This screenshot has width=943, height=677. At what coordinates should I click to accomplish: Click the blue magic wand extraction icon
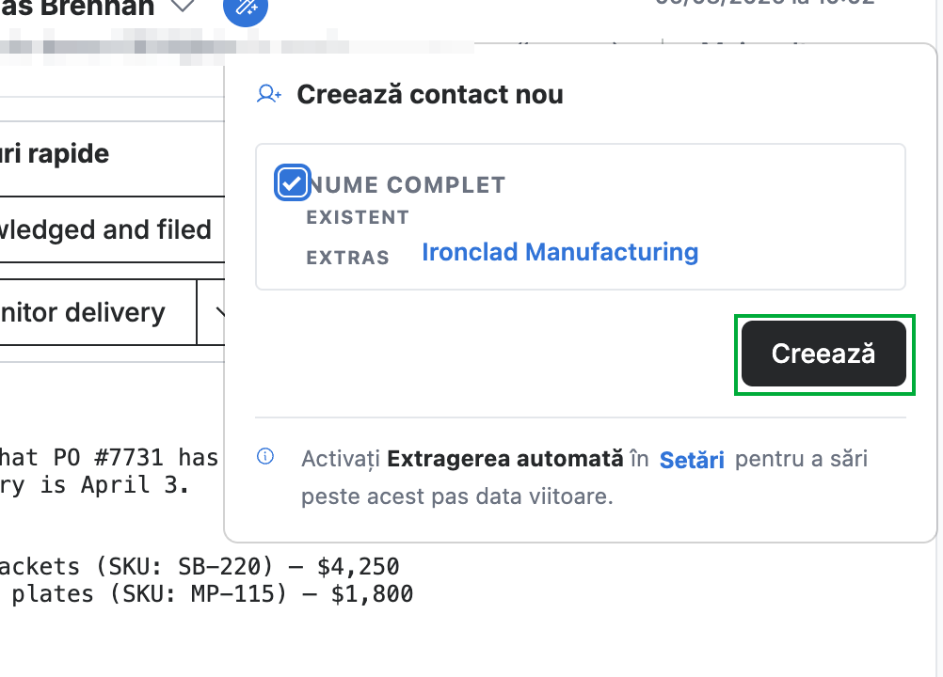tap(246, 8)
